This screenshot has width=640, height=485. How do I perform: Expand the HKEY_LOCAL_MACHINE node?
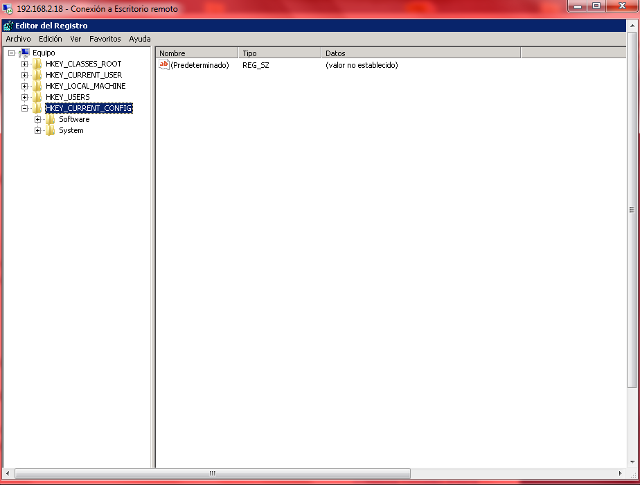[x=24, y=86]
